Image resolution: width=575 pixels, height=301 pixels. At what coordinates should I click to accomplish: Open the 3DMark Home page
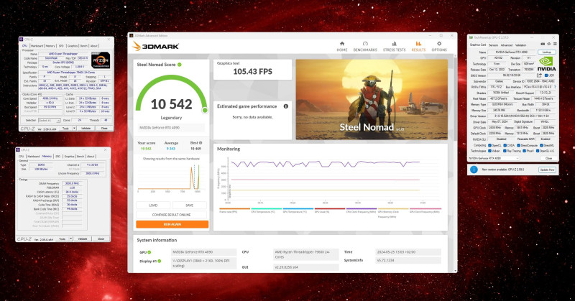[x=342, y=46]
